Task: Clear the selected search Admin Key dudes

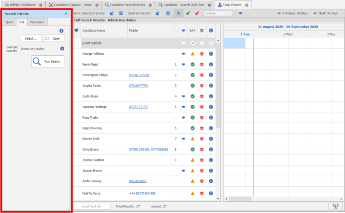Action: [x=62, y=49]
